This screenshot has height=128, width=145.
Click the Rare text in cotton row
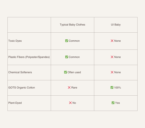[74, 88]
